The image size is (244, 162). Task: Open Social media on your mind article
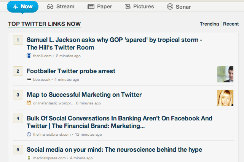114,149
